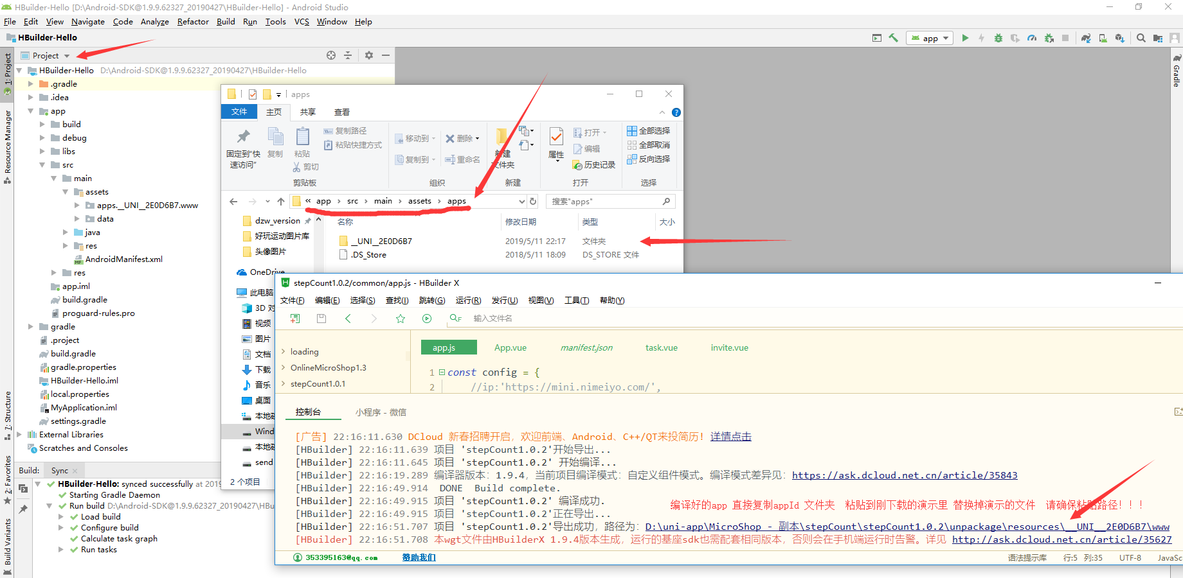Image resolution: width=1183 pixels, height=578 pixels.
Task: Click Explorer help question mark icon
Action: tap(676, 112)
